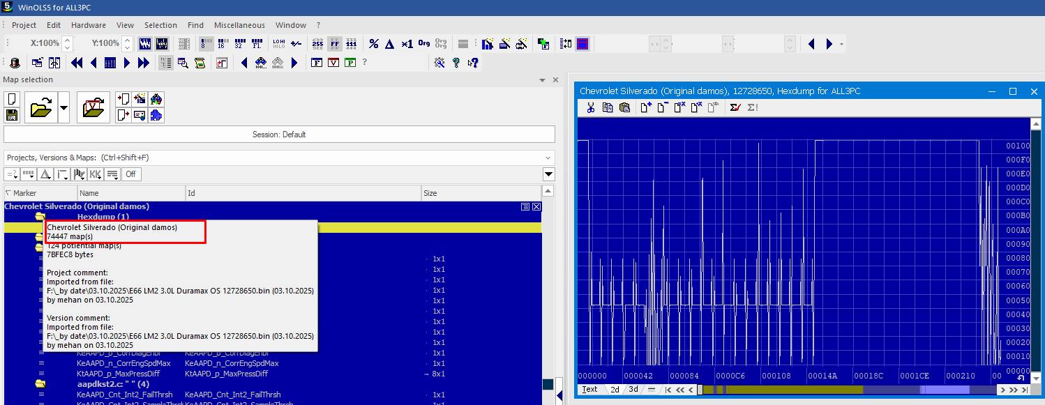Open the delta filter dropdown

click(45, 174)
